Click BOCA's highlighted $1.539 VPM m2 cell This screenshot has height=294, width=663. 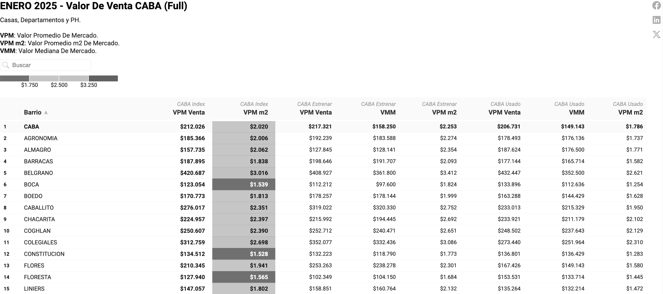[244, 185]
